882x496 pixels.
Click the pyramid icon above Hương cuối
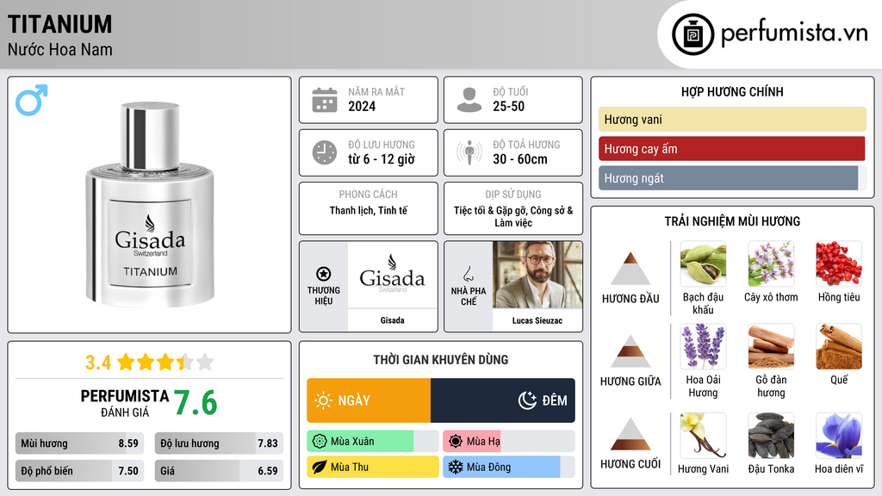pos(630,434)
